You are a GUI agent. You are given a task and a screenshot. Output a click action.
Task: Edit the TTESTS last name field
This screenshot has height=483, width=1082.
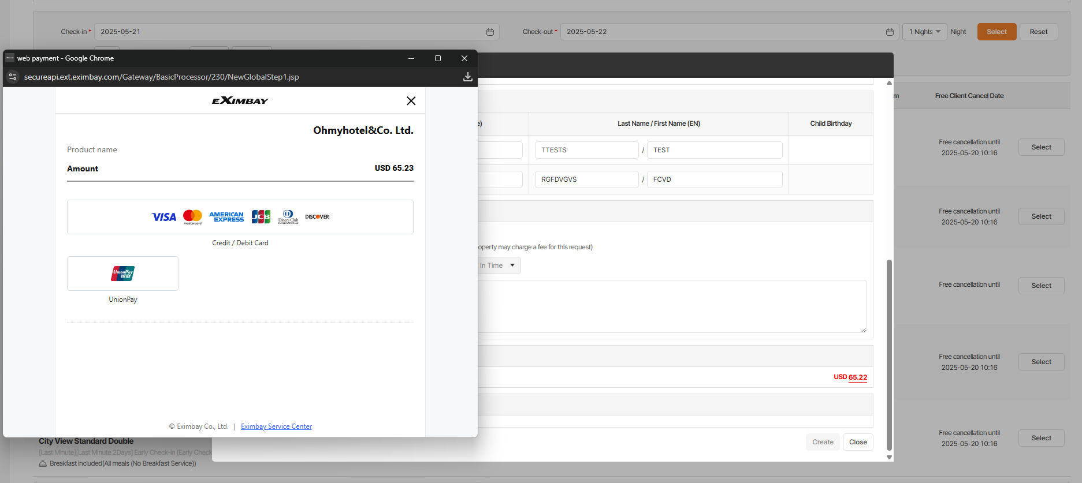pos(586,150)
